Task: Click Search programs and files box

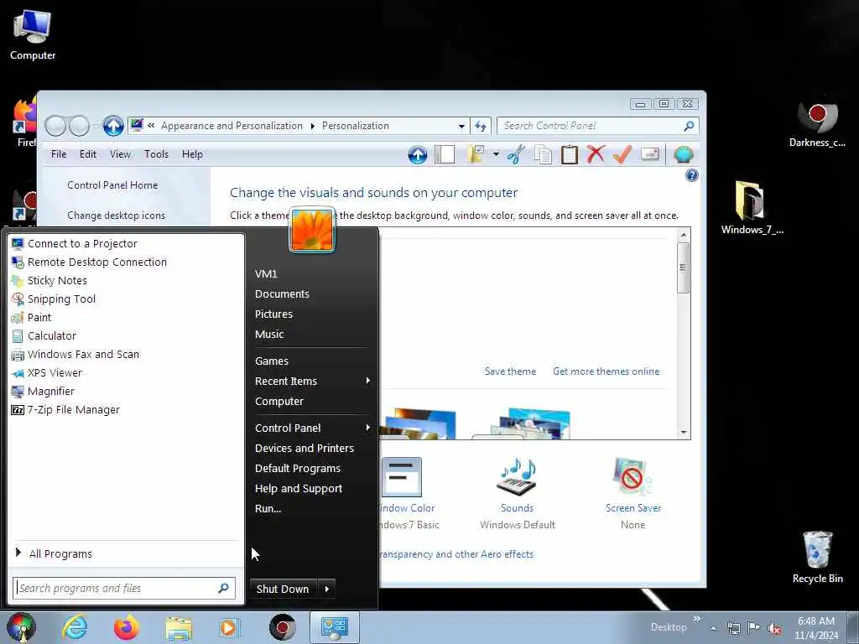Action: click(x=124, y=588)
